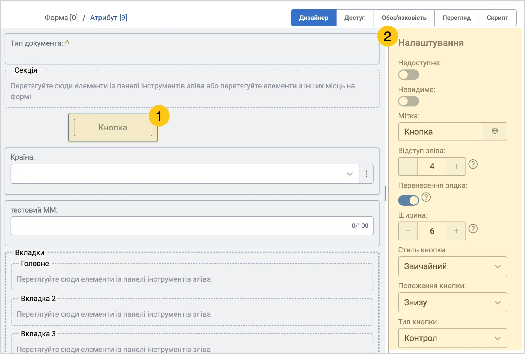Select the Кнопка button on form canvas
This screenshot has width=525, height=354.
pos(113,128)
